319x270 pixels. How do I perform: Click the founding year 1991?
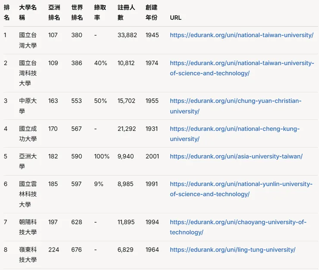click(x=152, y=184)
